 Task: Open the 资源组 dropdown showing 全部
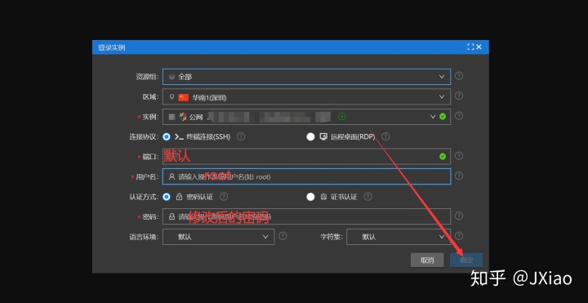click(x=306, y=77)
